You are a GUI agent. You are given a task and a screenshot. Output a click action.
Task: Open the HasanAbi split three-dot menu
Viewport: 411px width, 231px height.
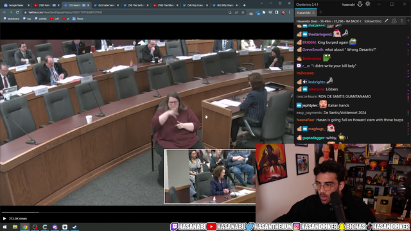coord(402,21)
